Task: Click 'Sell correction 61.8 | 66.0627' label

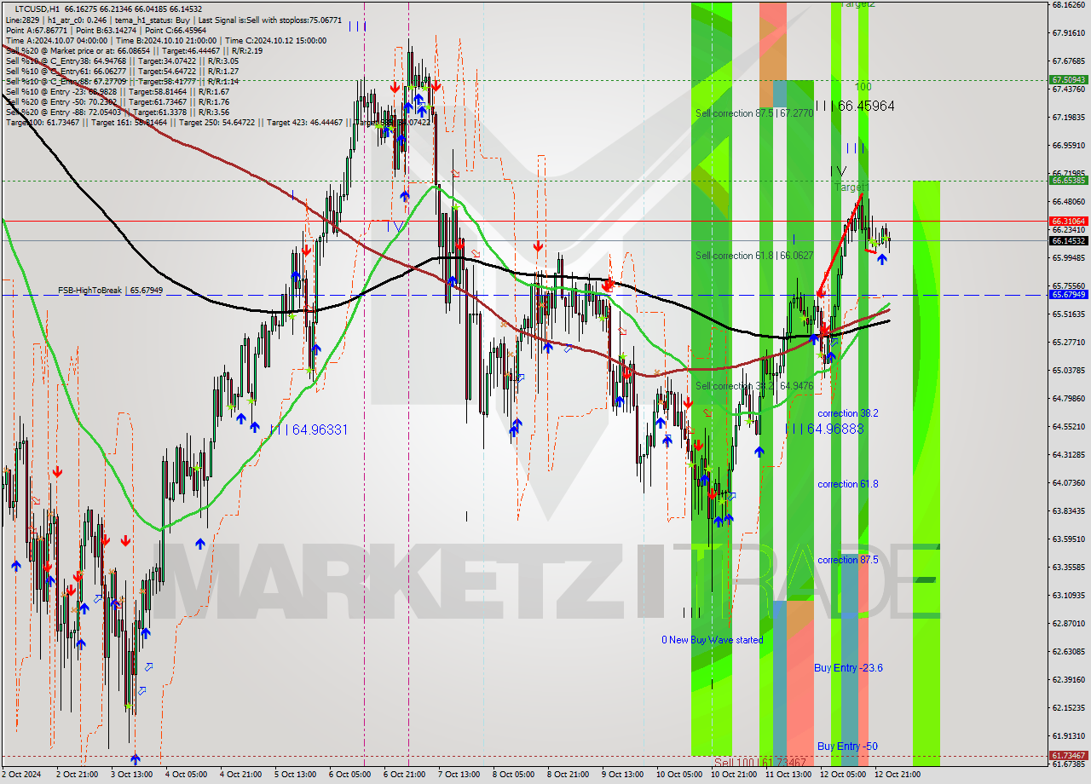Action: coord(754,256)
